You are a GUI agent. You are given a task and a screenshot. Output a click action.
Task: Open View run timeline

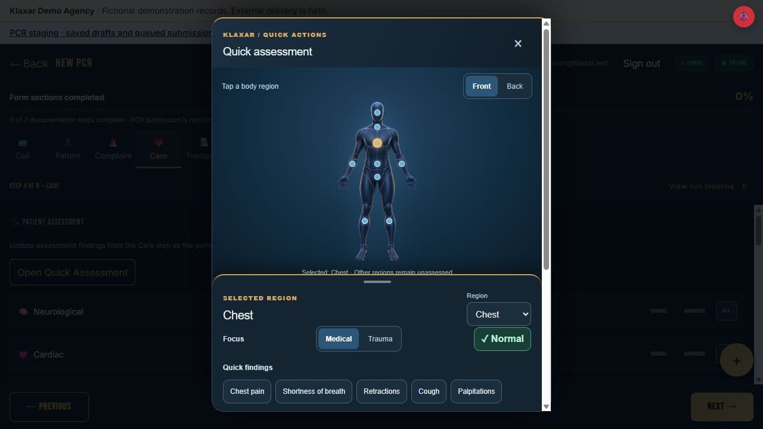coord(708,186)
